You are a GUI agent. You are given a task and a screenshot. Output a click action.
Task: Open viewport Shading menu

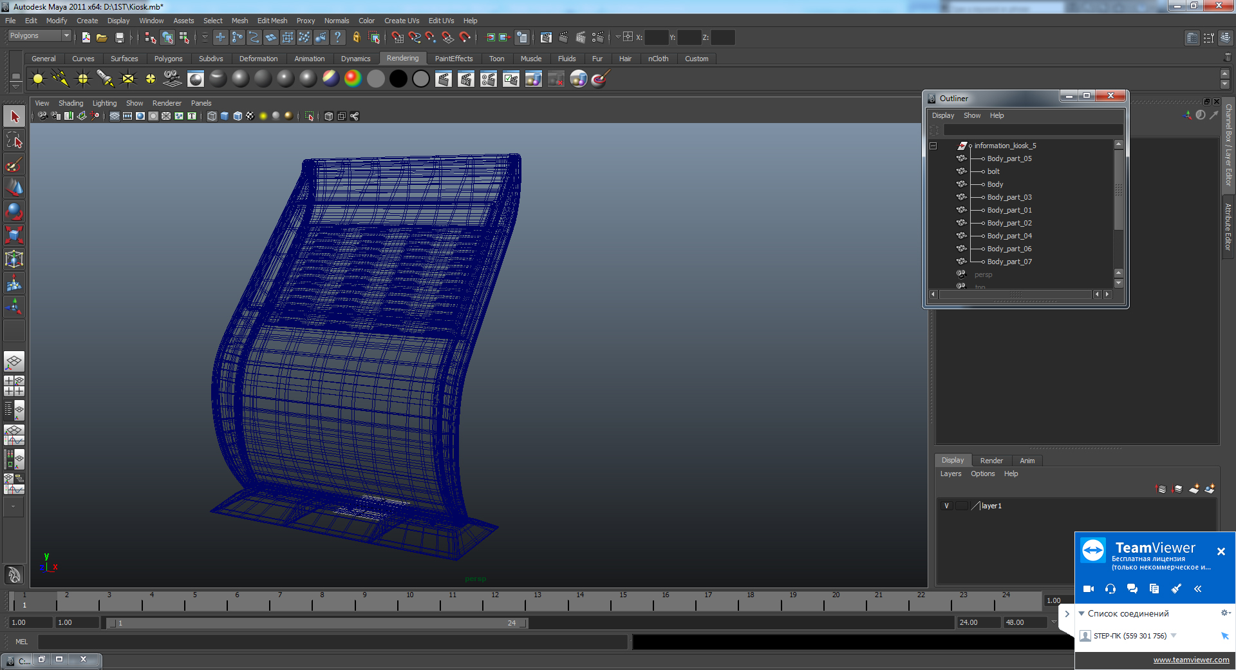click(71, 103)
